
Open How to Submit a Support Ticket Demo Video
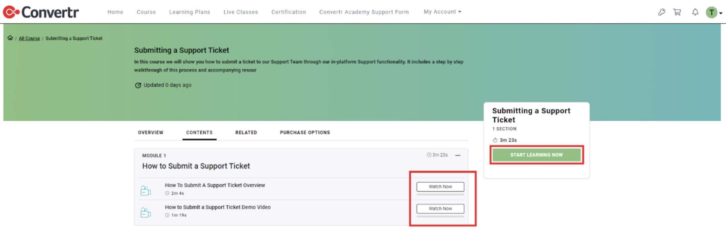pyautogui.click(x=218, y=207)
